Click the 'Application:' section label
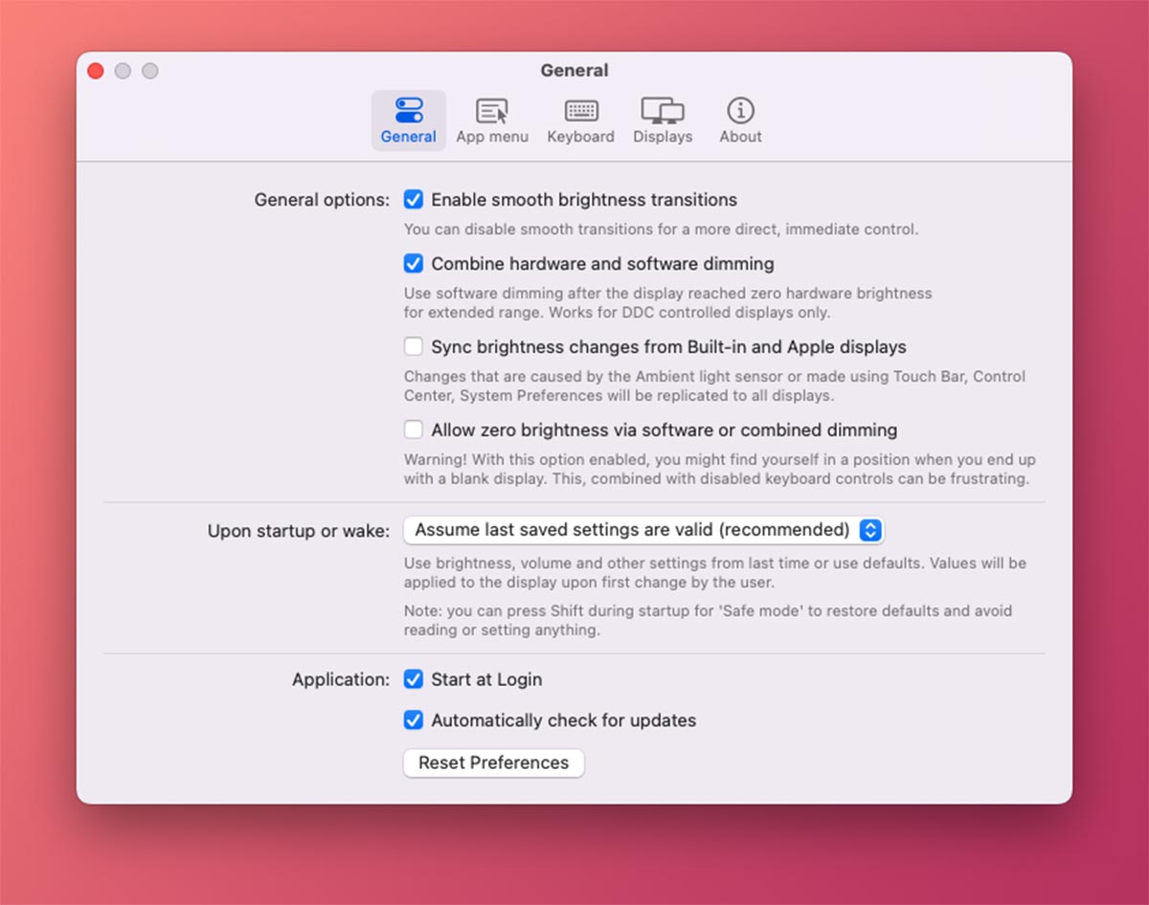1149x905 pixels. 341,680
